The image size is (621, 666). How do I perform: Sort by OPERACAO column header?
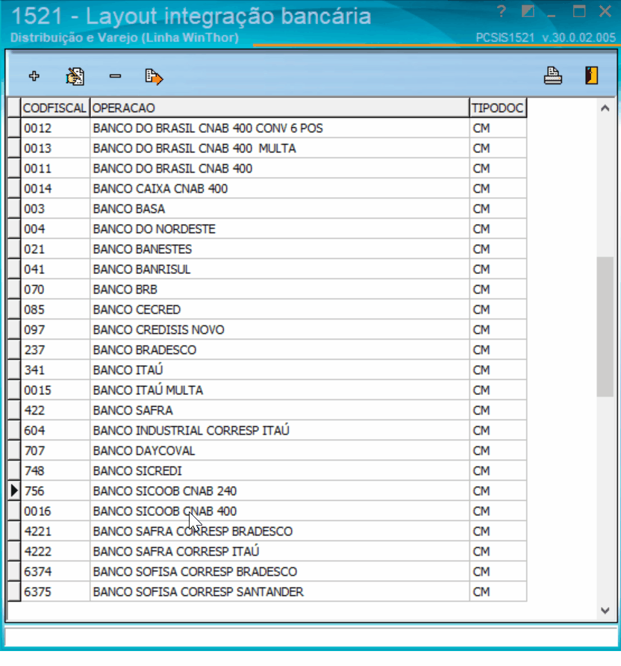pyautogui.click(x=280, y=108)
